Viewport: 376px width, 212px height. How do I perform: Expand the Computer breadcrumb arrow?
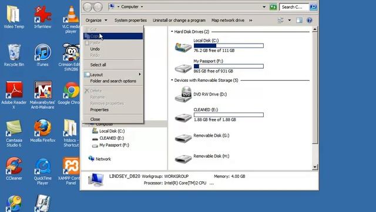142,6
